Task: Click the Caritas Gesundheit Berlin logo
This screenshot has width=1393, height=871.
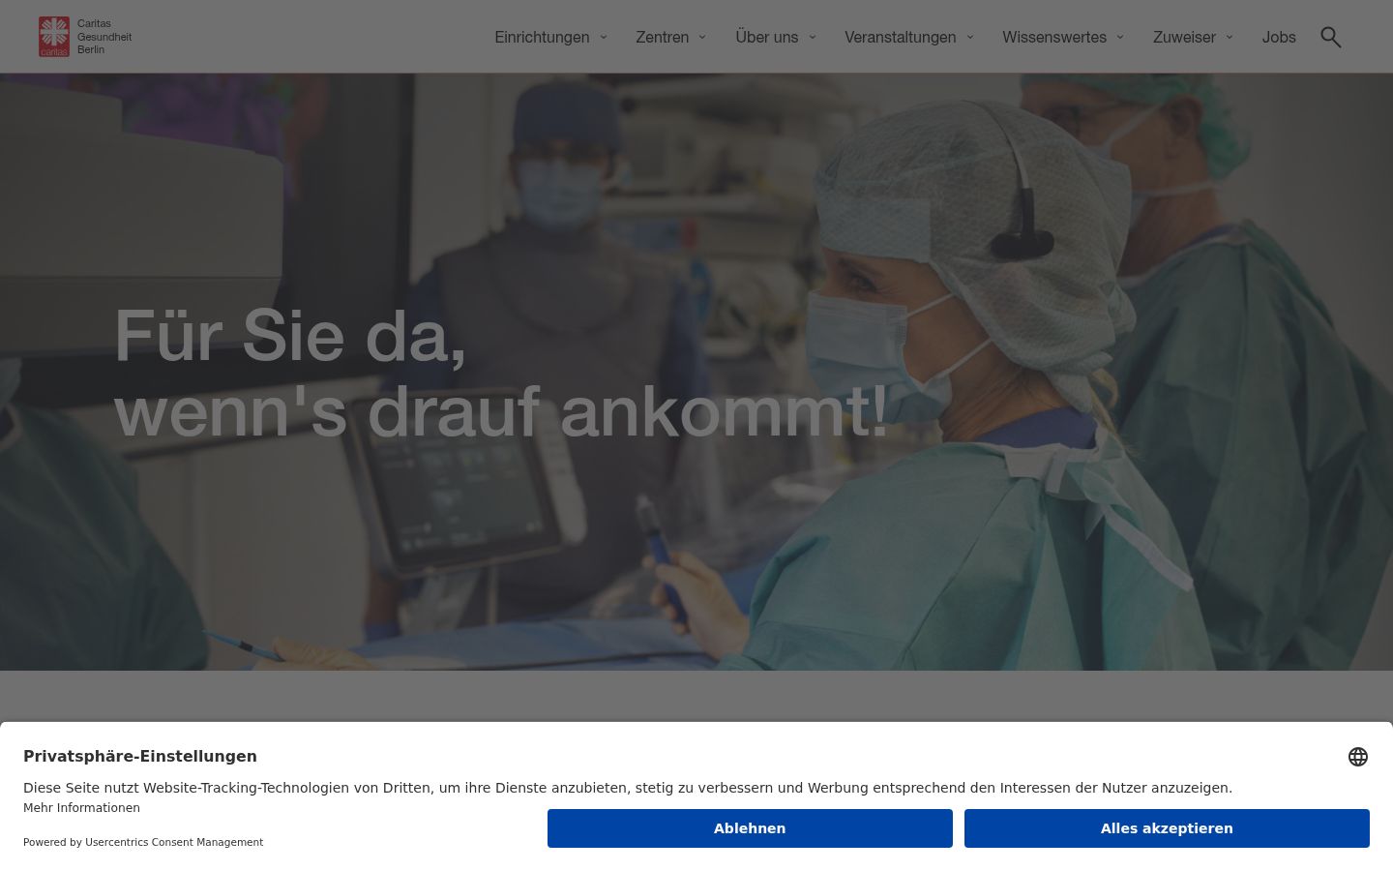Action: coord(85,37)
